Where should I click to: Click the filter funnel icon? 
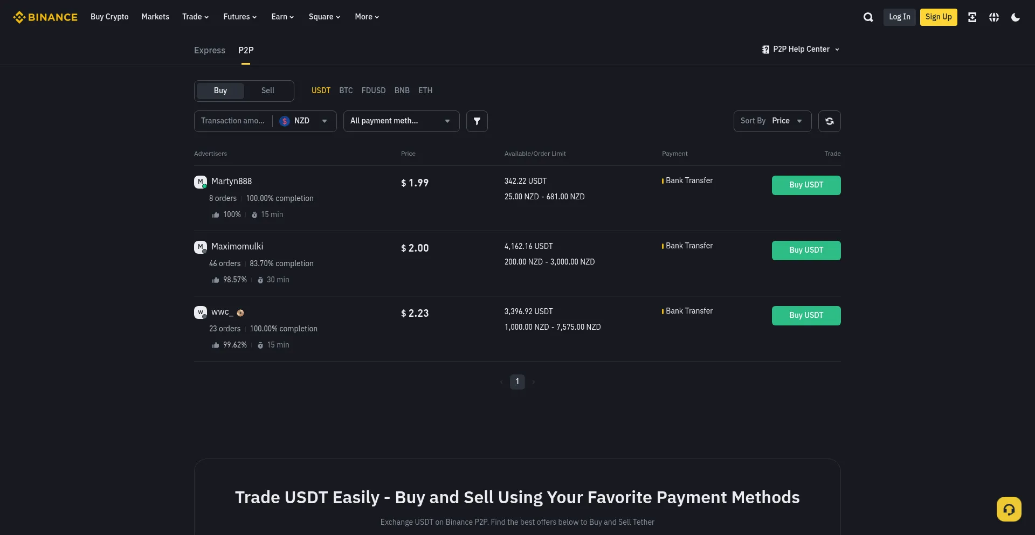click(x=477, y=121)
